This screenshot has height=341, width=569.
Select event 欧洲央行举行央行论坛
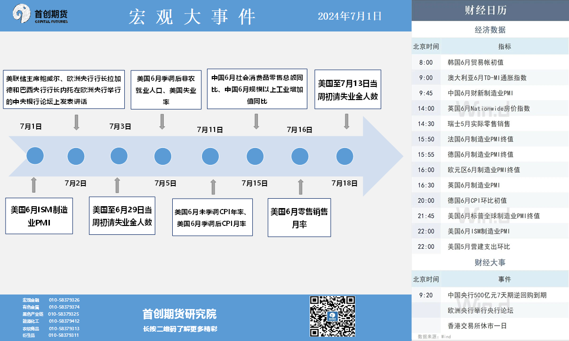pyautogui.click(x=490, y=310)
